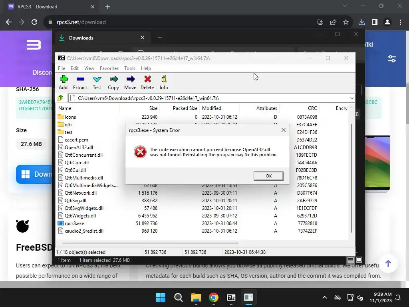Open the Favorites menu in 7-Zip
Screen dimensions: 409x307
coord(109,68)
